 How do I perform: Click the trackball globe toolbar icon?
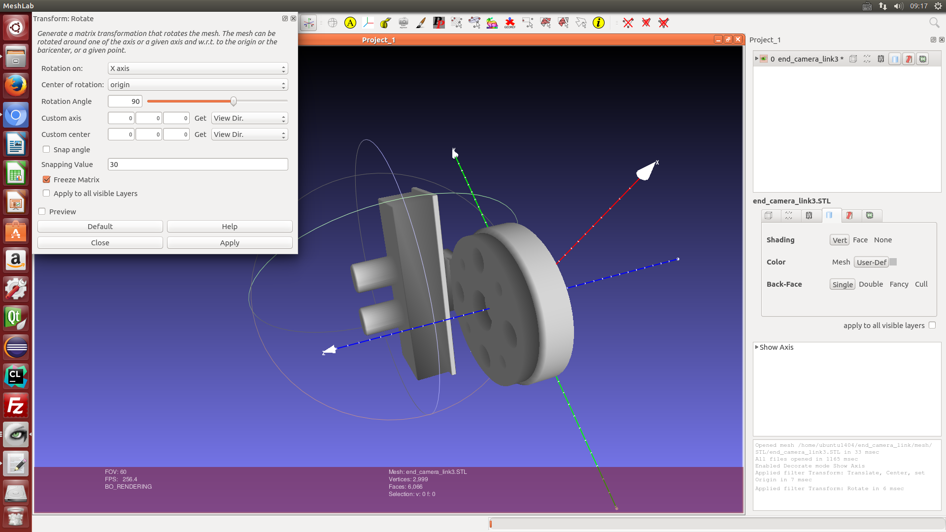333,23
